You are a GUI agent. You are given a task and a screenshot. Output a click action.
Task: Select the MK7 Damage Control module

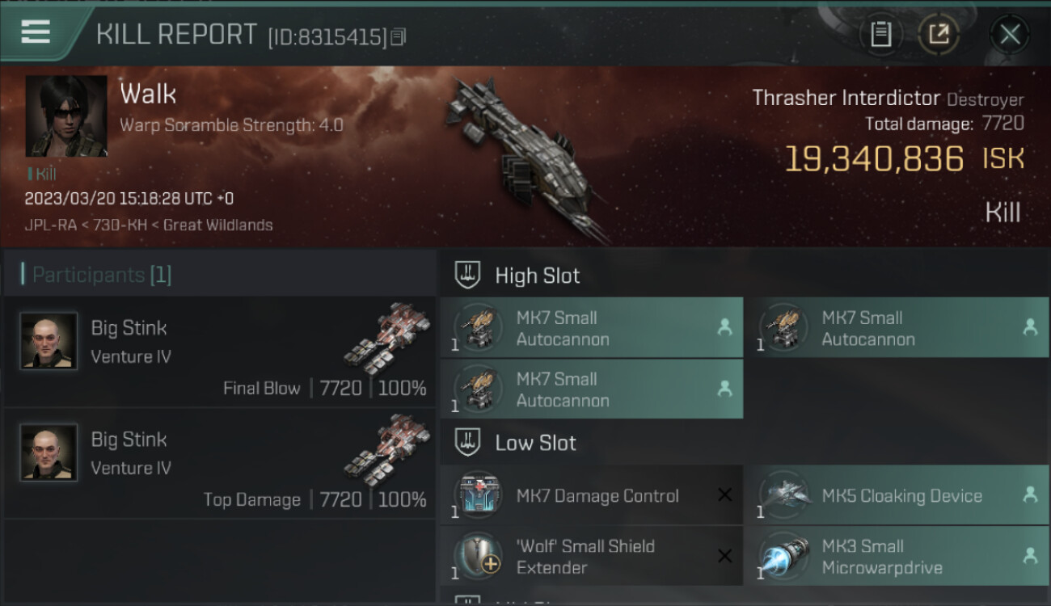pyautogui.click(x=592, y=495)
